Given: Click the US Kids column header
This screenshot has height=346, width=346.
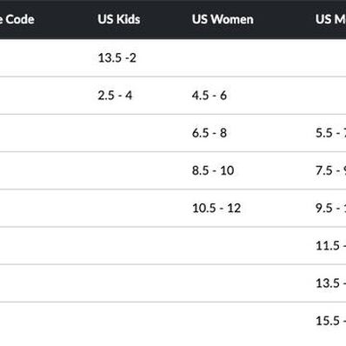Looking at the screenshot, I should pos(119,19).
